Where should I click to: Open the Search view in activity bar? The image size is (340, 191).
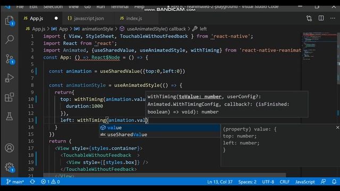coord(10,39)
